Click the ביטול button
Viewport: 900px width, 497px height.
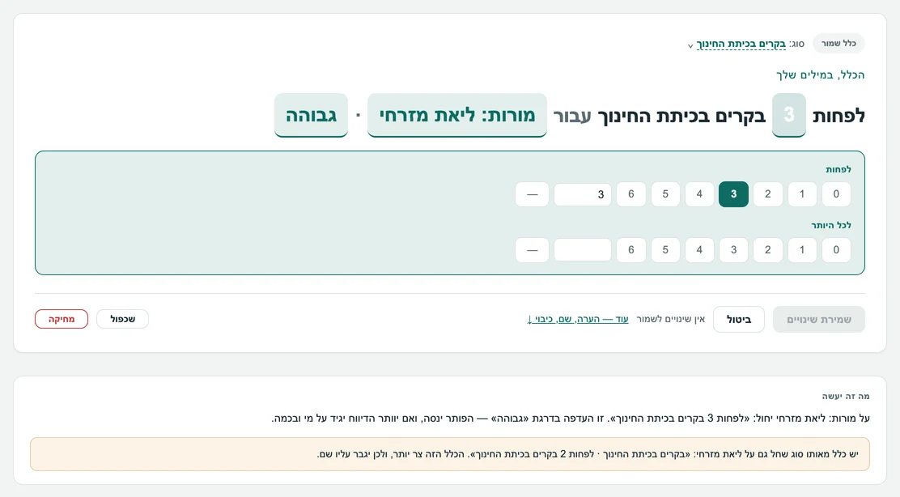click(739, 319)
